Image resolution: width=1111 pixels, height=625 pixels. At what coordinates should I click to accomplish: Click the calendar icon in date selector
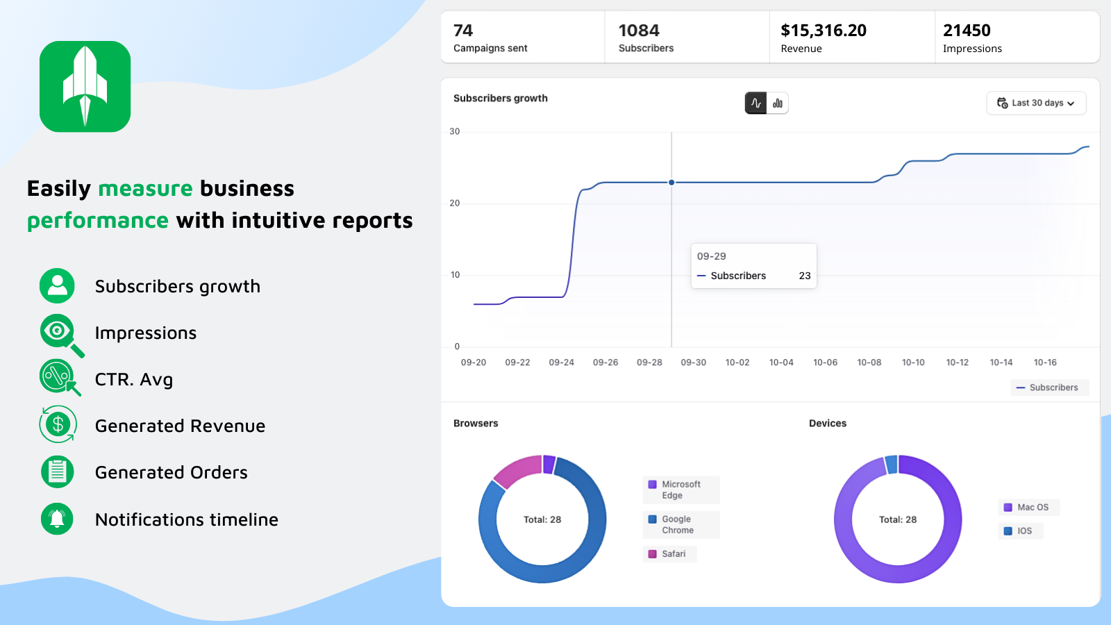[x=1002, y=103]
